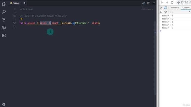The height and width of the screenshot is (107, 191).
Task: Click the '// Example' comment line
Action: (26, 9)
